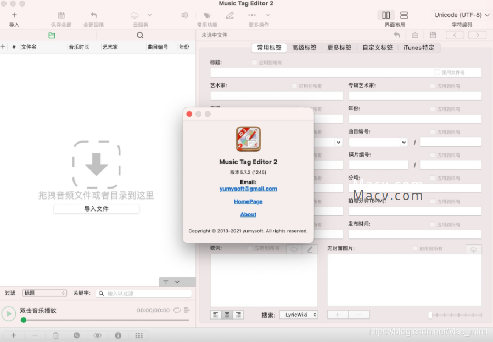Expand the More Actions dropdown arrow
The height and width of the screenshot is (342, 493).
tap(268, 15)
